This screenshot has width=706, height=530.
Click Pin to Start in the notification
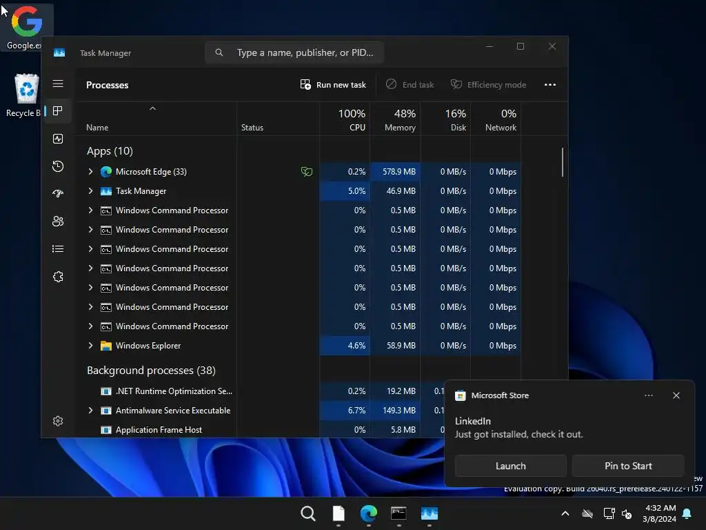[x=628, y=466]
